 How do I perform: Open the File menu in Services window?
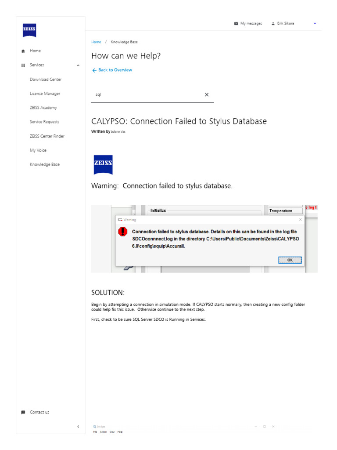[95, 432]
